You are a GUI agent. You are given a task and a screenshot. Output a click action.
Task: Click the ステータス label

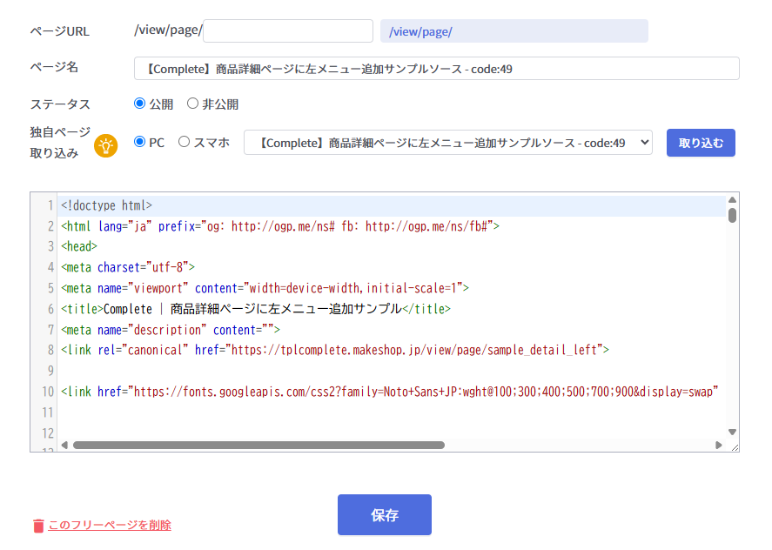click(x=60, y=104)
